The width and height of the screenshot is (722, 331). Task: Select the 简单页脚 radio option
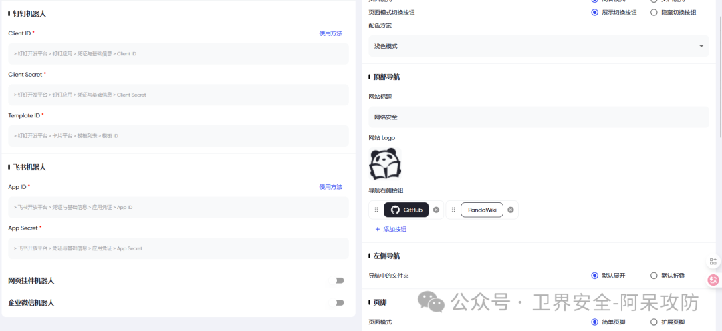[594, 322]
